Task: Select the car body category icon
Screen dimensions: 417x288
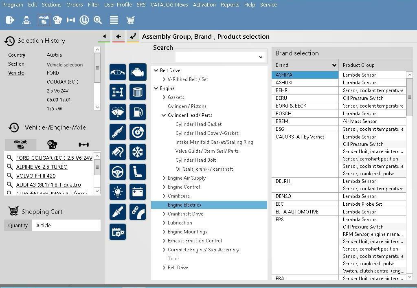Action: 118,72
